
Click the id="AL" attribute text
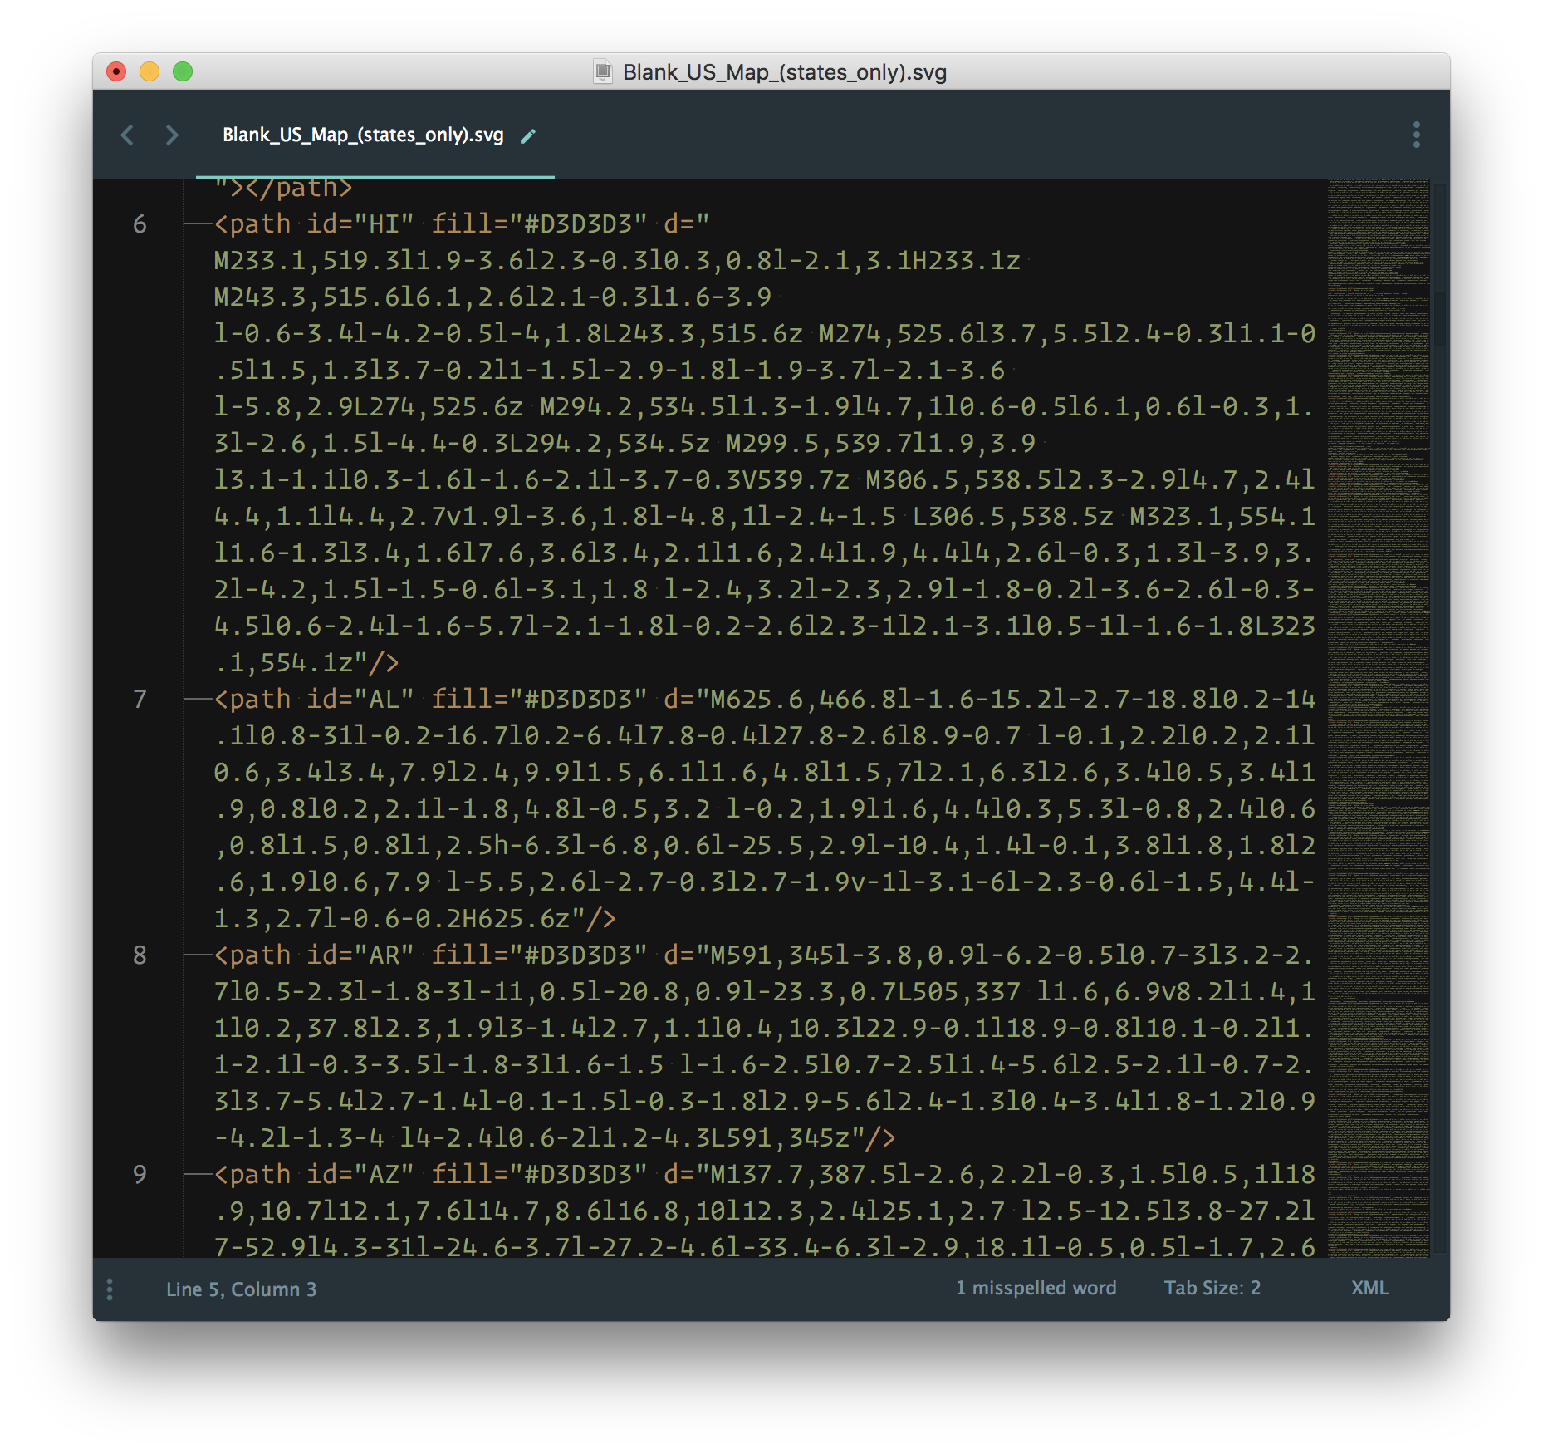click(x=360, y=700)
